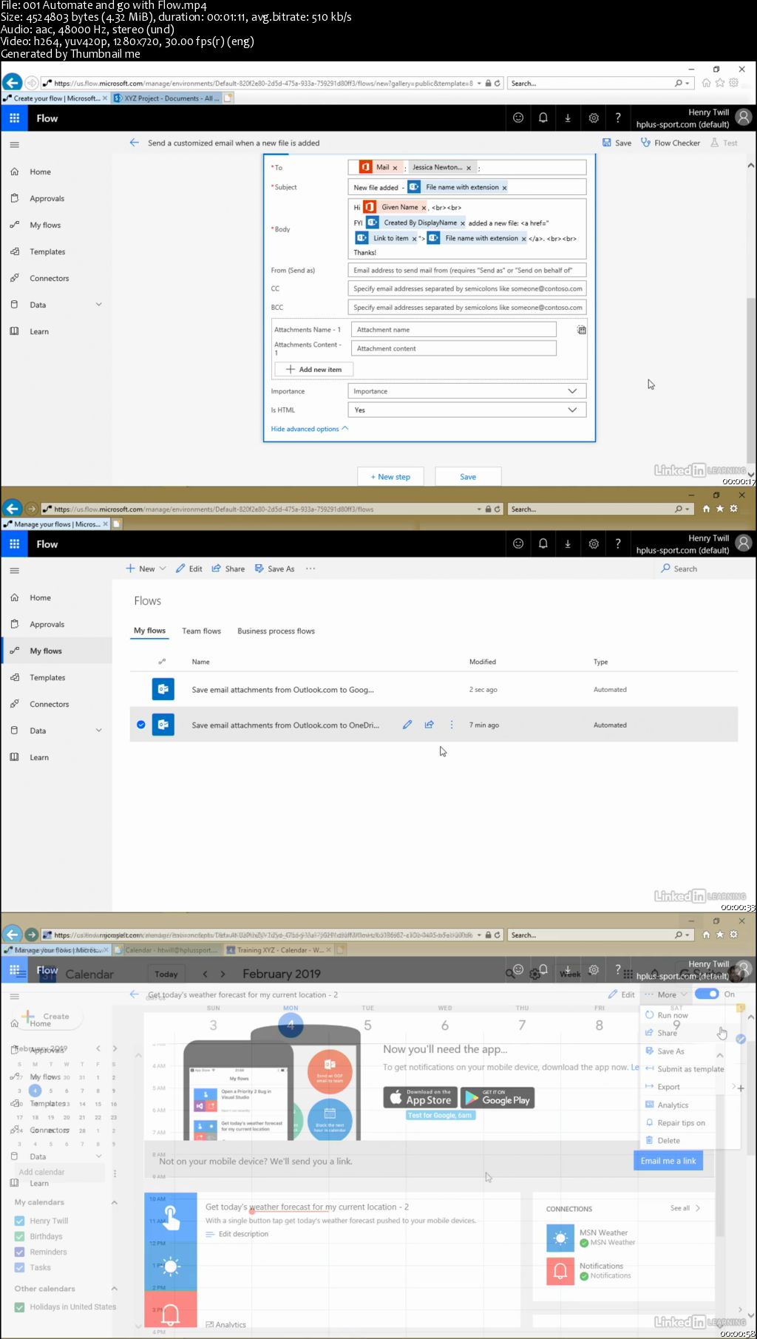Open the More dropdown on weather flow page
757x1339 pixels.
(666, 994)
